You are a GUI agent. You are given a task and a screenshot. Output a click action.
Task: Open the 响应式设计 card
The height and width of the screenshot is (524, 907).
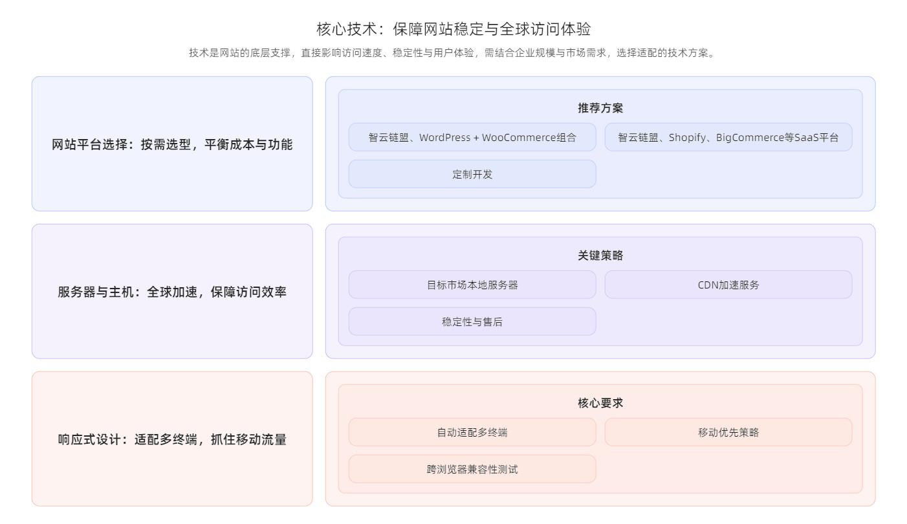172,439
